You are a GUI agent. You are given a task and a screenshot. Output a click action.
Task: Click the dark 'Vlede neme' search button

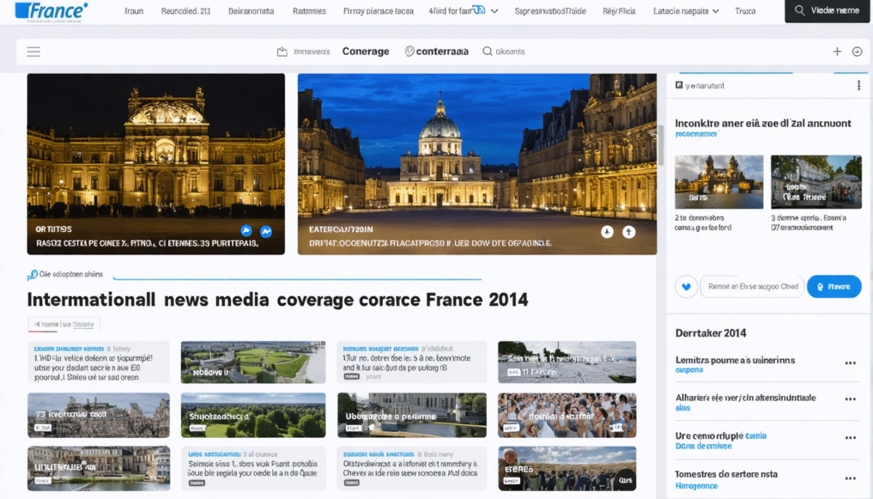[827, 11]
